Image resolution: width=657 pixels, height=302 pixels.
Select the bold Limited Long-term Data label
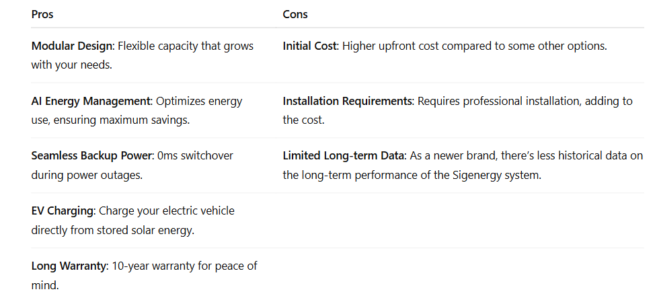click(344, 156)
